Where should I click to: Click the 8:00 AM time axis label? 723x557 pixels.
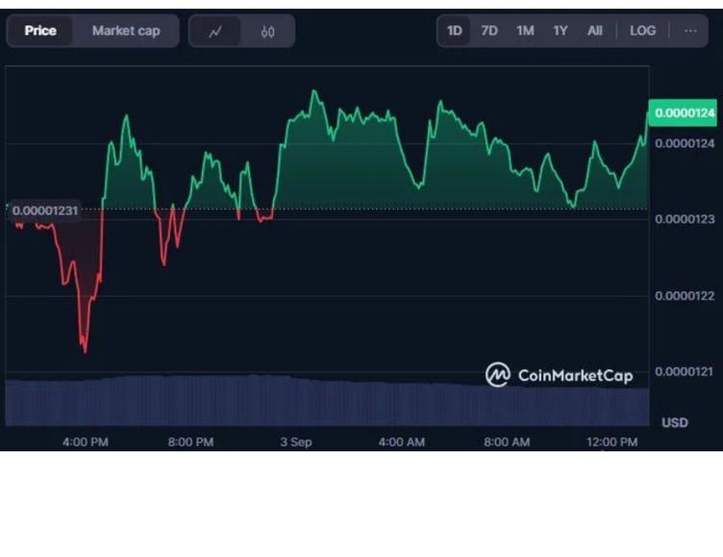click(507, 443)
